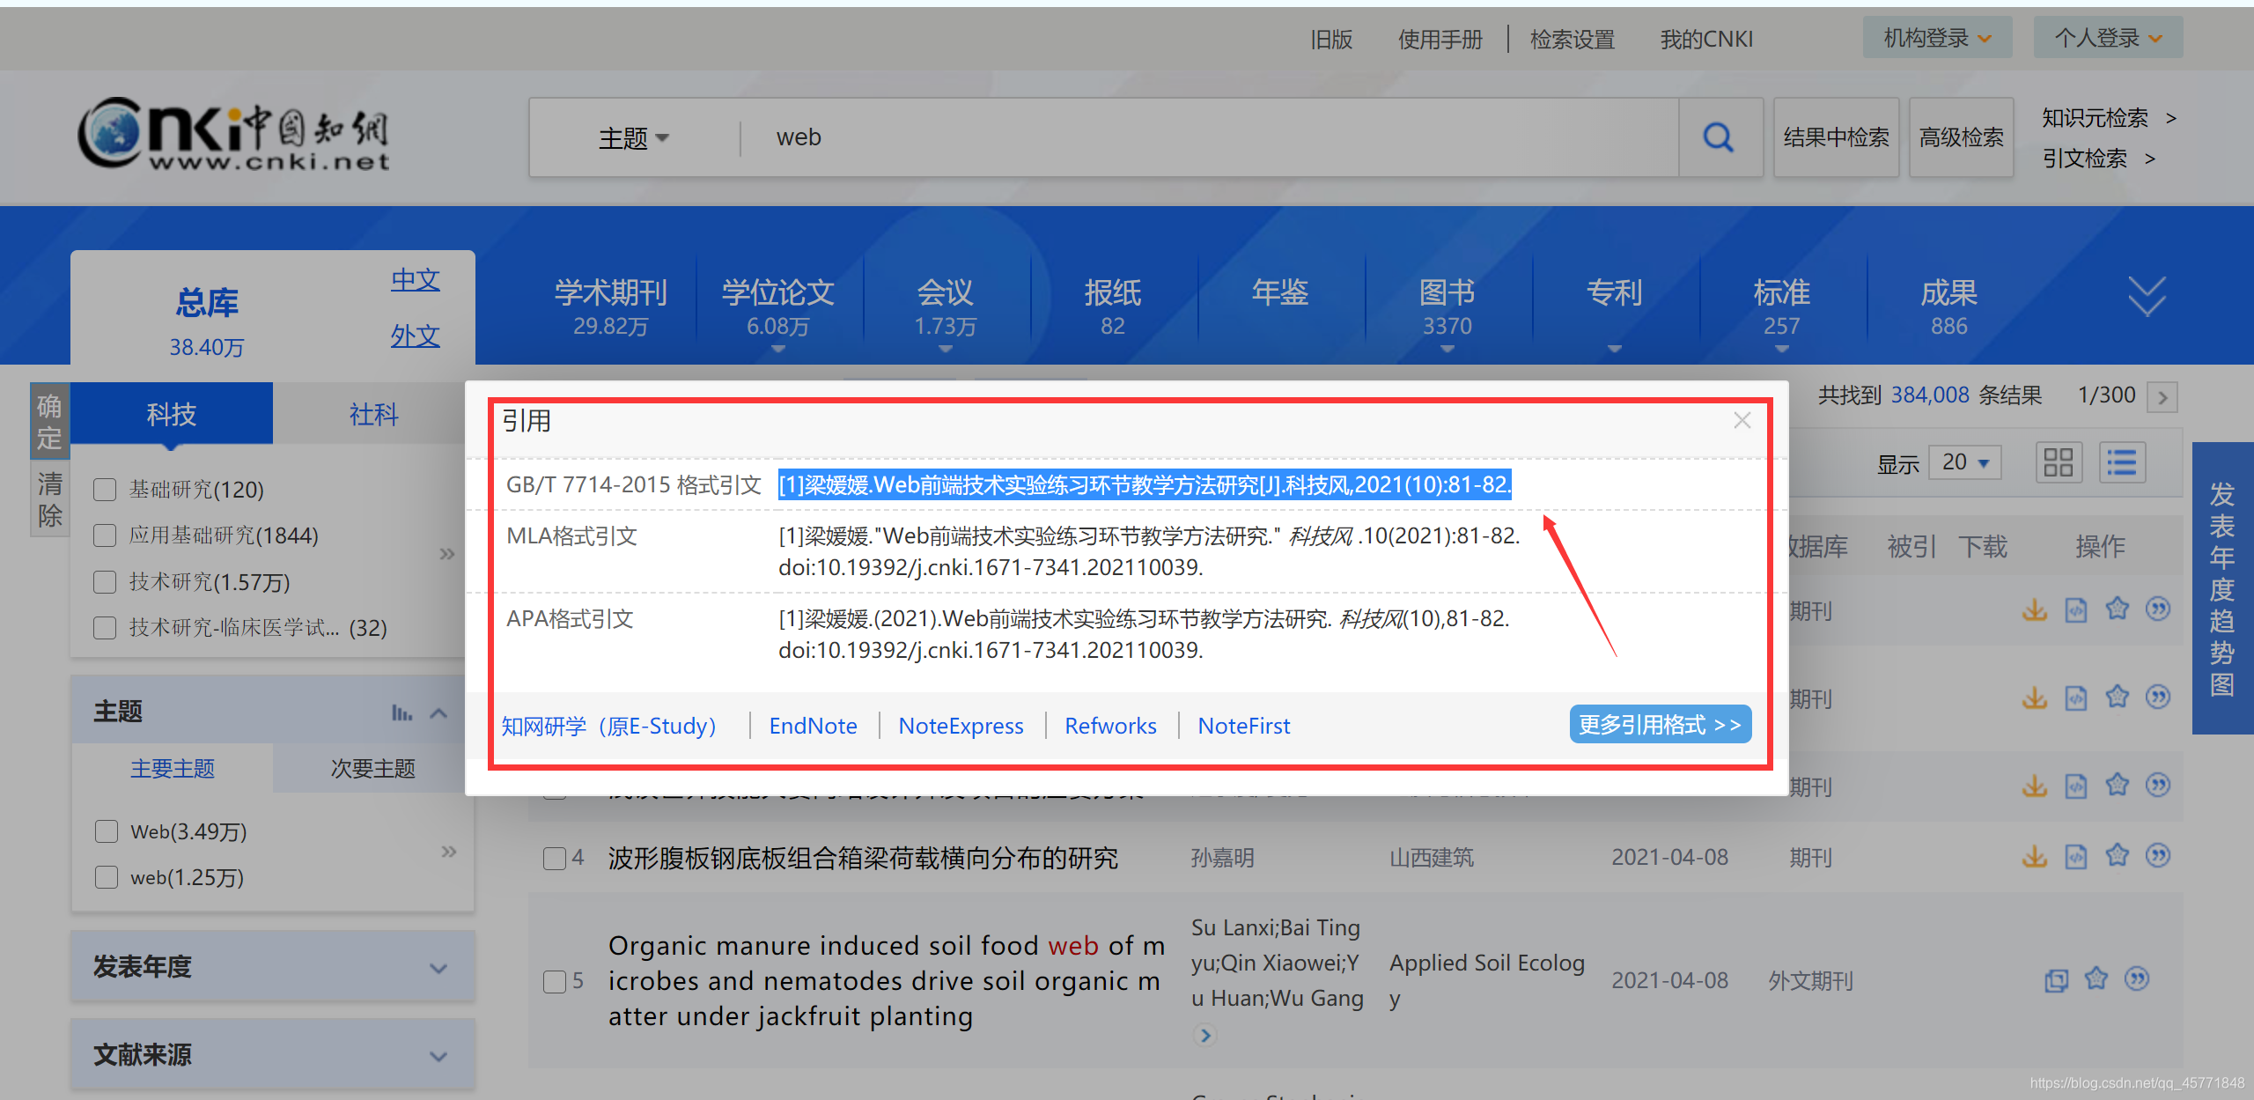Export citation to EndNote link
The image size is (2254, 1100).
[x=812, y=726]
